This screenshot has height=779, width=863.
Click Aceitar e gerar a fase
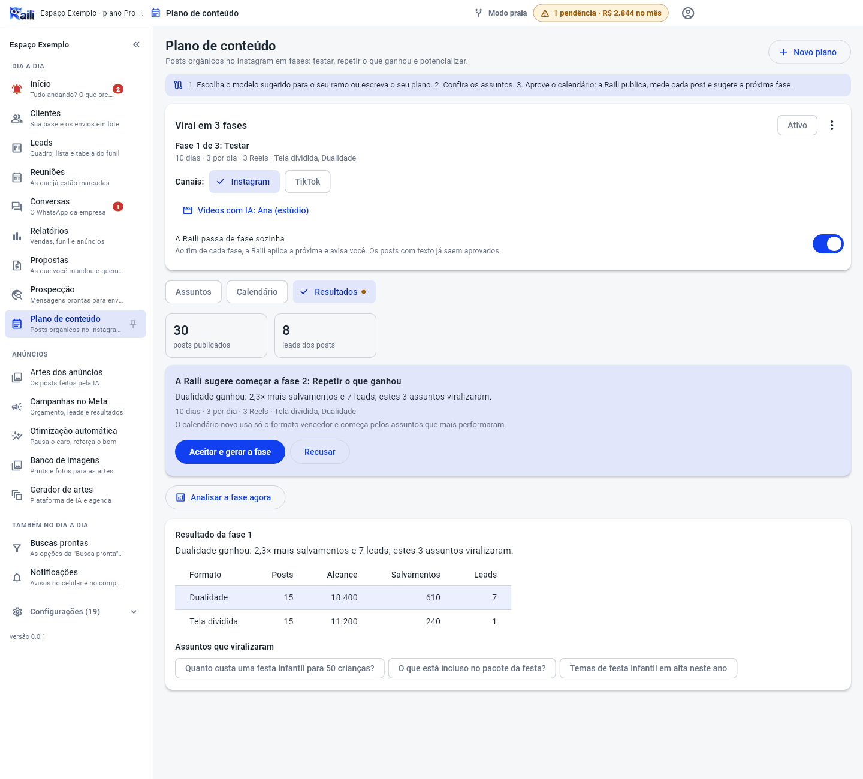pos(230,452)
